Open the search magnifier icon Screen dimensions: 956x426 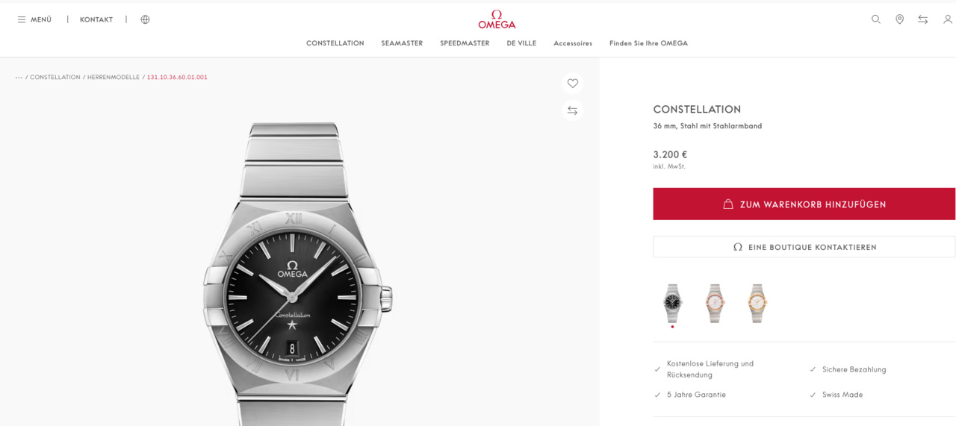tap(876, 19)
